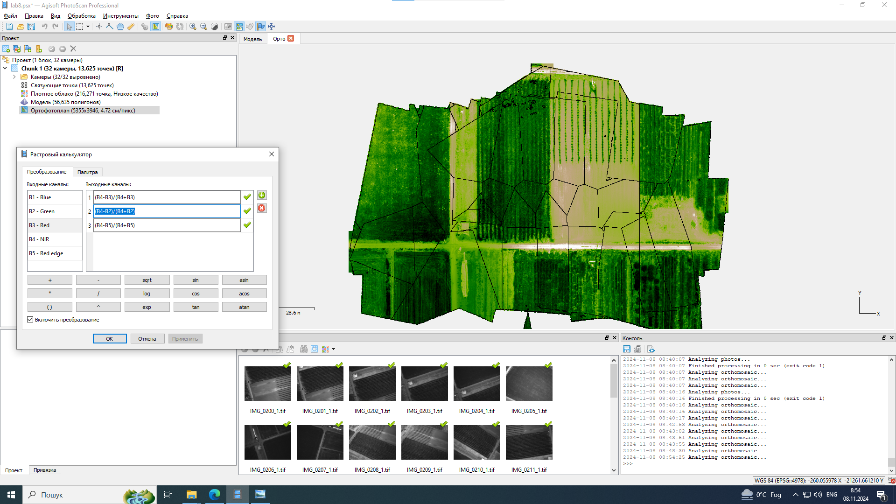Select the ruler measurement tool
The height and width of the screenshot is (504, 896).
click(131, 27)
